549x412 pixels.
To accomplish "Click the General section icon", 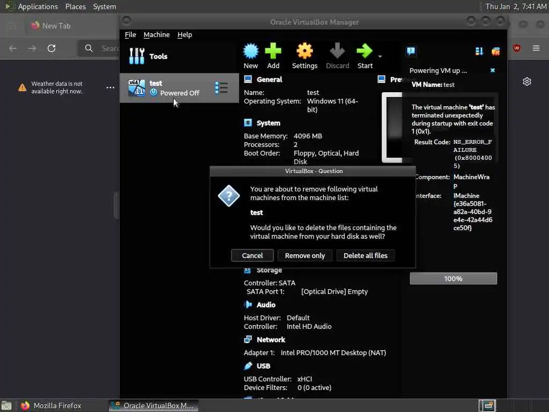I will point(248,79).
